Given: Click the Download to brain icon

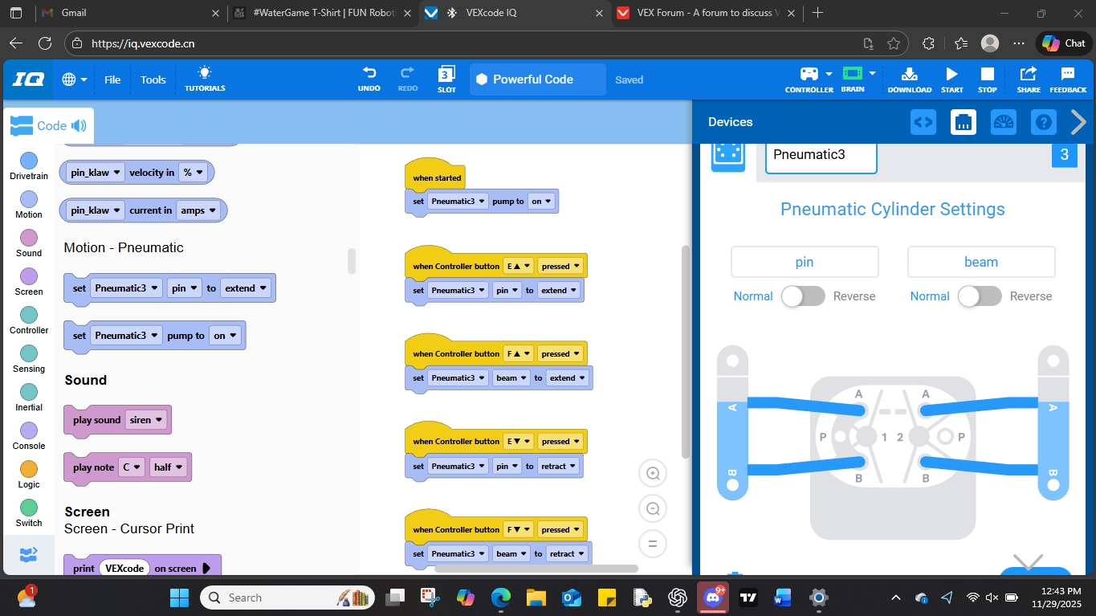Looking at the screenshot, I should tap(909, 75).
